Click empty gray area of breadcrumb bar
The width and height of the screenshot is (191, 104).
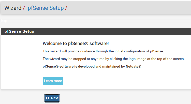[x=128, y=8]
